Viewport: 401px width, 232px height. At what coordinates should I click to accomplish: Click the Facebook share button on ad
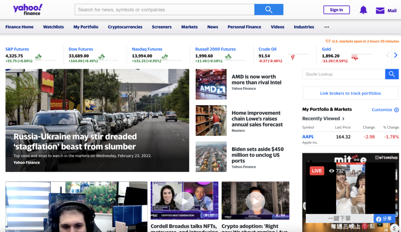click(x=384, y=219)
